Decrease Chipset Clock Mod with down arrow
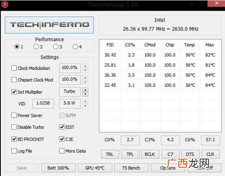The image size is (225, 176). [x=85, y=82]
